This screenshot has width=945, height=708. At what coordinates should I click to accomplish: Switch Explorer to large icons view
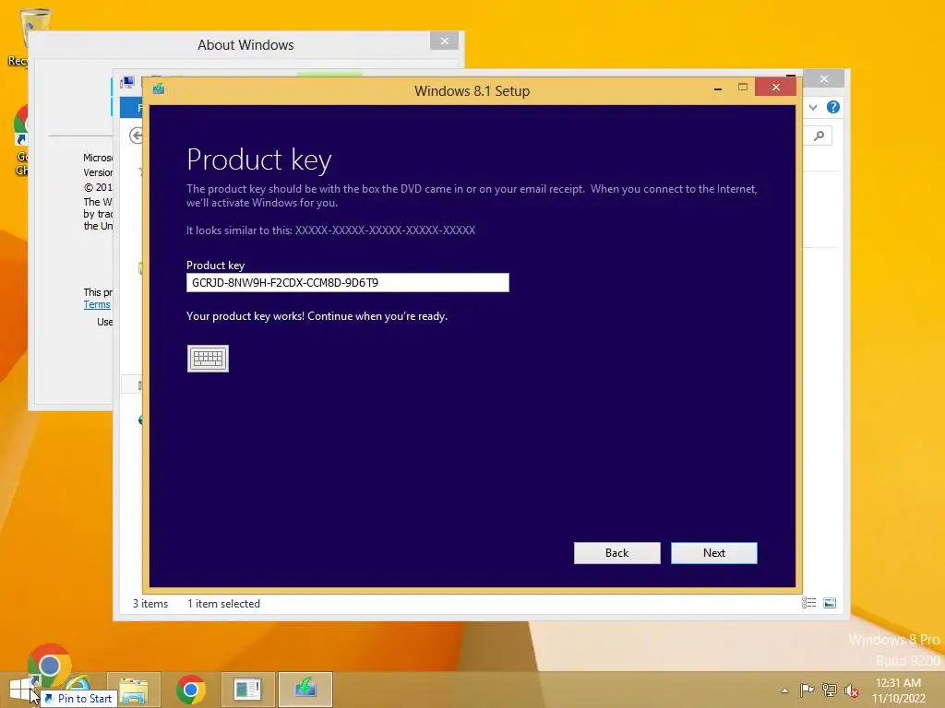[830, 603]
